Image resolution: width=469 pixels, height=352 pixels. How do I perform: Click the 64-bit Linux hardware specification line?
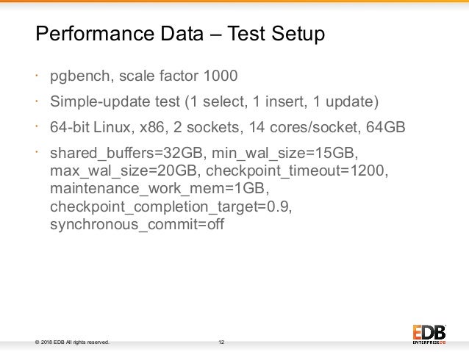point(228,127)
